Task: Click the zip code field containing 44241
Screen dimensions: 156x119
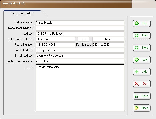Action: 108,39
